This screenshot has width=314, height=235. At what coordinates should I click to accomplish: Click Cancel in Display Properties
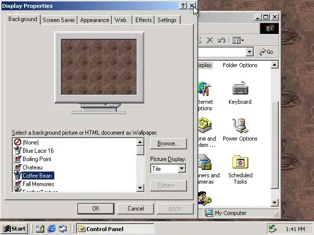135,209
